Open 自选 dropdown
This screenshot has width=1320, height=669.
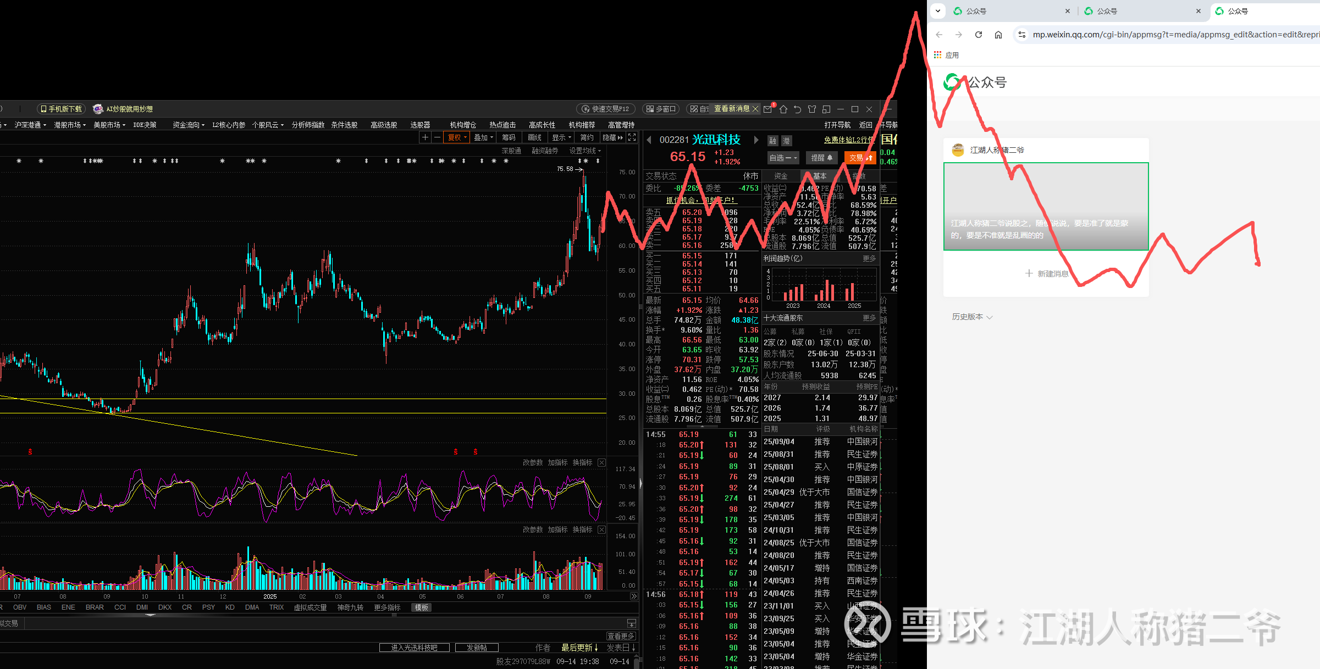pos(783,158)
